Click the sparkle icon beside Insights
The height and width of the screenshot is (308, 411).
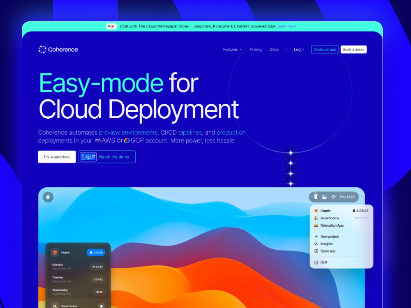click(x=316, y=244)
